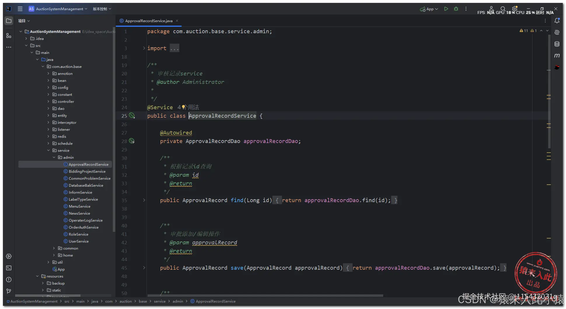Go to previous highlighted error
Screen dimensions: 566x309
pos(541,31)
